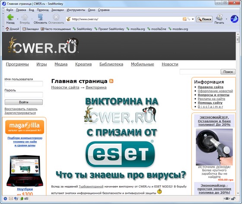Open the Новости section
Viewport: 242px width, 204px height.
coord(170,64)
